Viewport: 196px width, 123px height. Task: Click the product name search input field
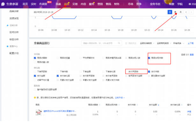coord(100,43)
